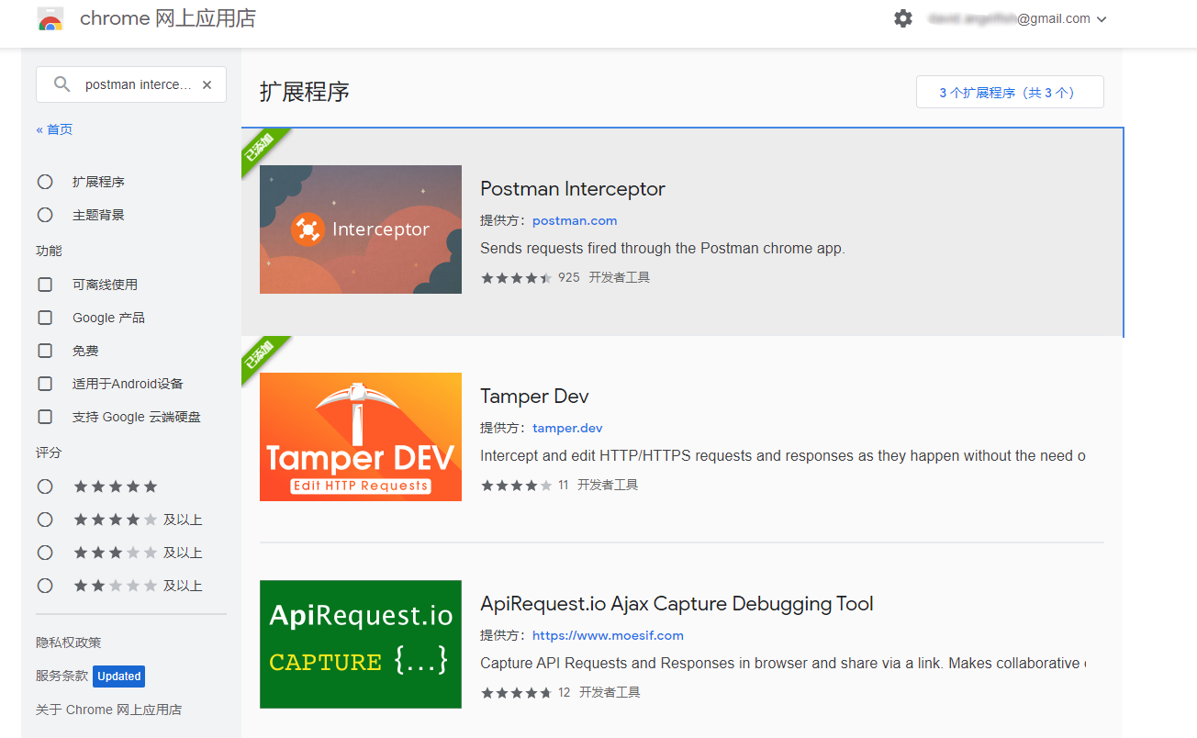
Task: Select the 扩展程序 category filter
Action: pos(45,181)
